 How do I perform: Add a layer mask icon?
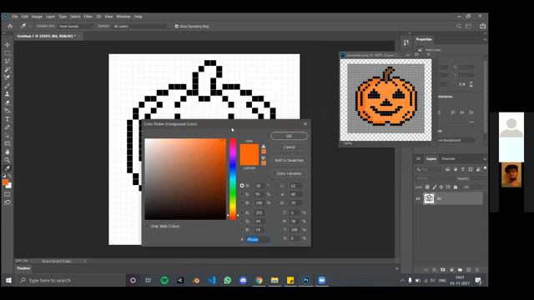[443, 270]
